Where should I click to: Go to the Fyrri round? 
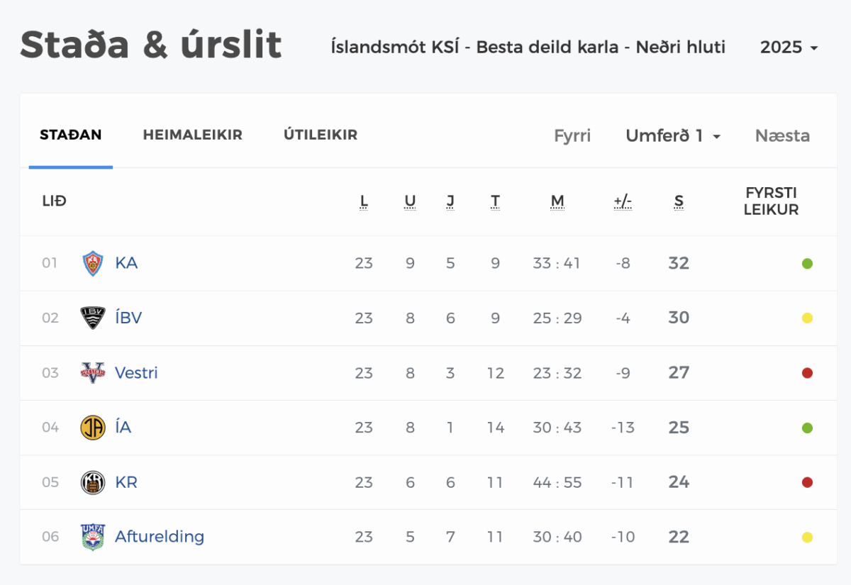(x=572, y=135)
